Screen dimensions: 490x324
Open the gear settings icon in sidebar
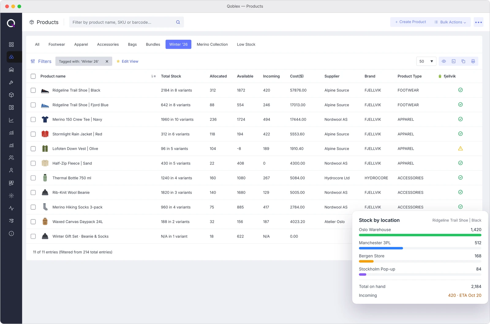pos(11,196)
